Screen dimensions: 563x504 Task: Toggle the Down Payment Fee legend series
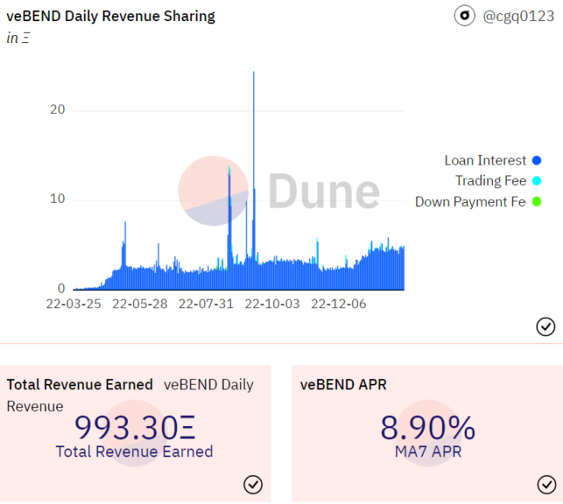click(x=478, y=201)
